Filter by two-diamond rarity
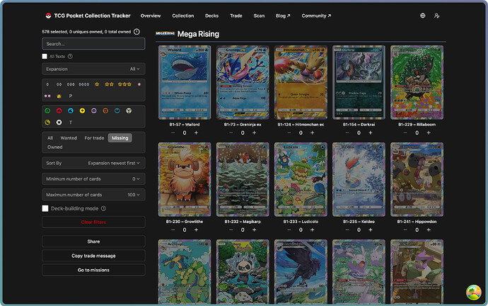The image size is (488, 306). pyautogui.click(x=59, y=84)
